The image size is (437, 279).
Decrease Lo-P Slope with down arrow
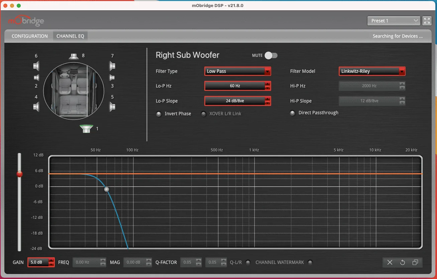coord(267,103)
